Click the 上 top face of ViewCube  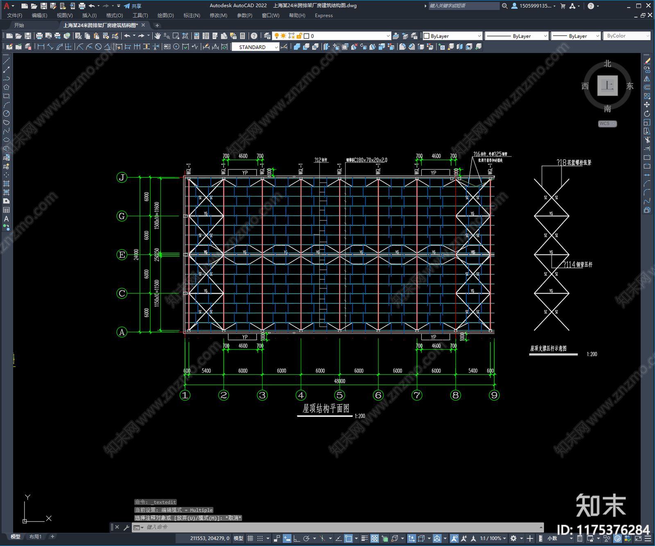tap(608, 86)
